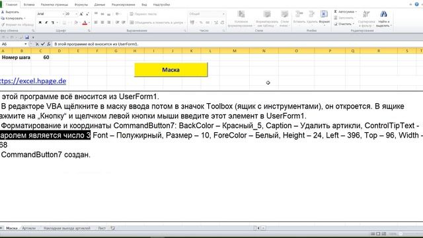Switch to the Рецензирование ribbon tab
Viewport: 423px width, 238px height.
click(x=123, y=5)
